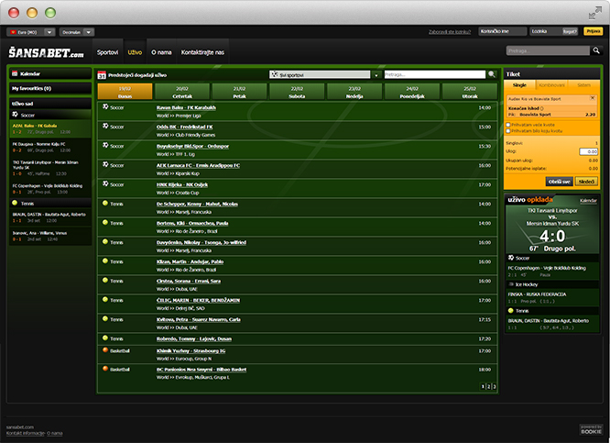
Task: Click the Kalendar calendar icon in sidebar
Action: [x=15, y=72]
